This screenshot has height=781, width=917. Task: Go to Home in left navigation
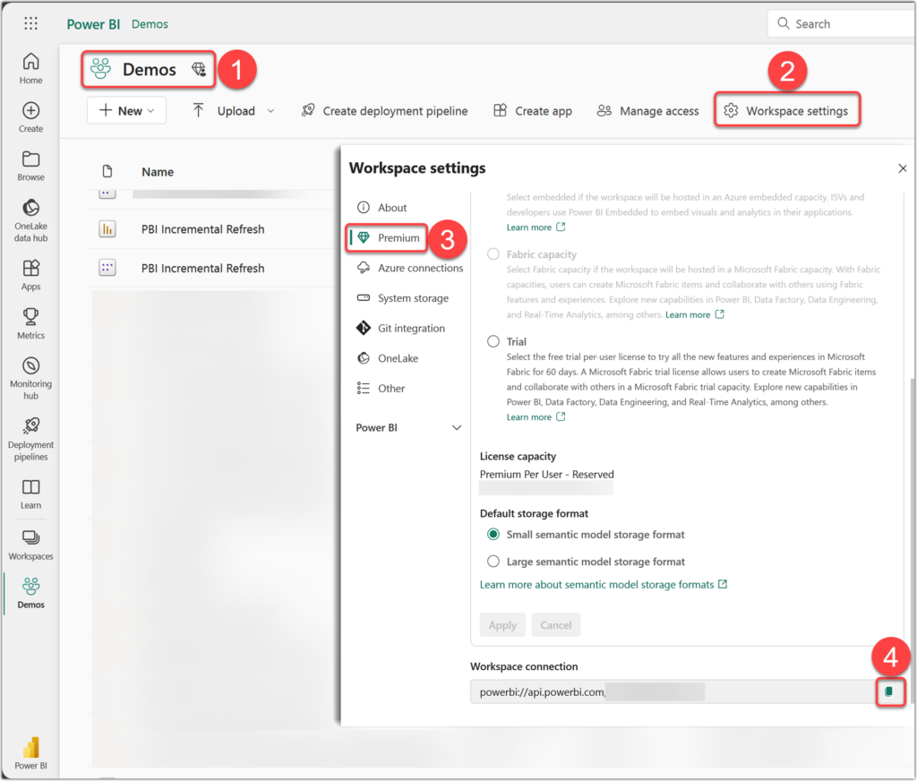[31, 68]
